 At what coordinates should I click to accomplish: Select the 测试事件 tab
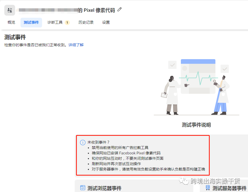(x=31, y=22)
